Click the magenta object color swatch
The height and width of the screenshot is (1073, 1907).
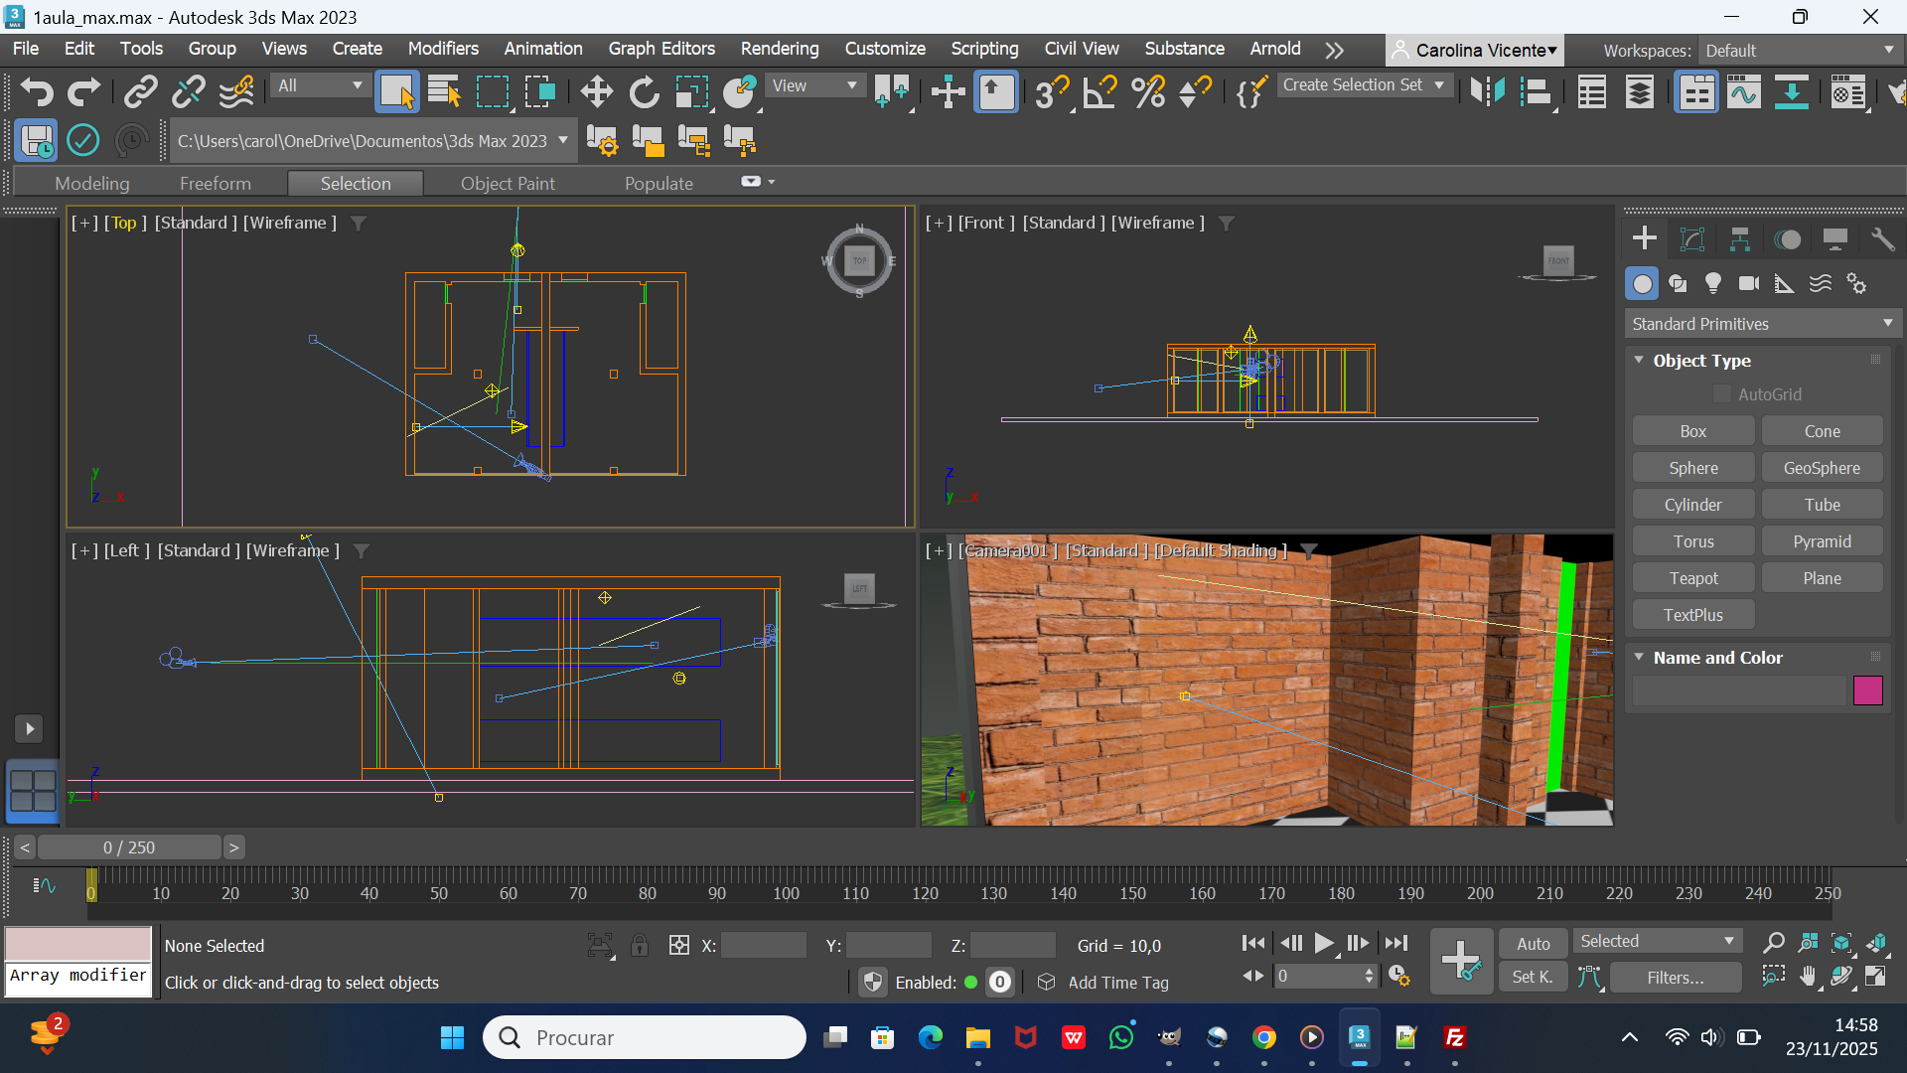tap(1867, 690)
